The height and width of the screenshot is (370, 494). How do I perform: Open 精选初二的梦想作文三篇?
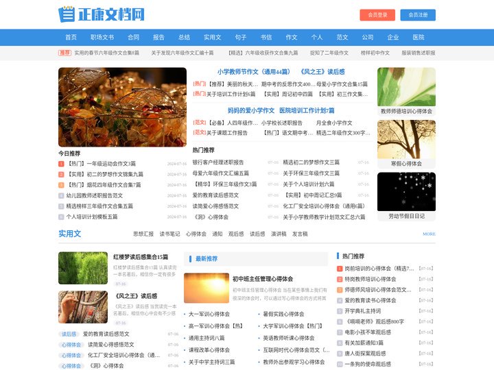(311, 162)
